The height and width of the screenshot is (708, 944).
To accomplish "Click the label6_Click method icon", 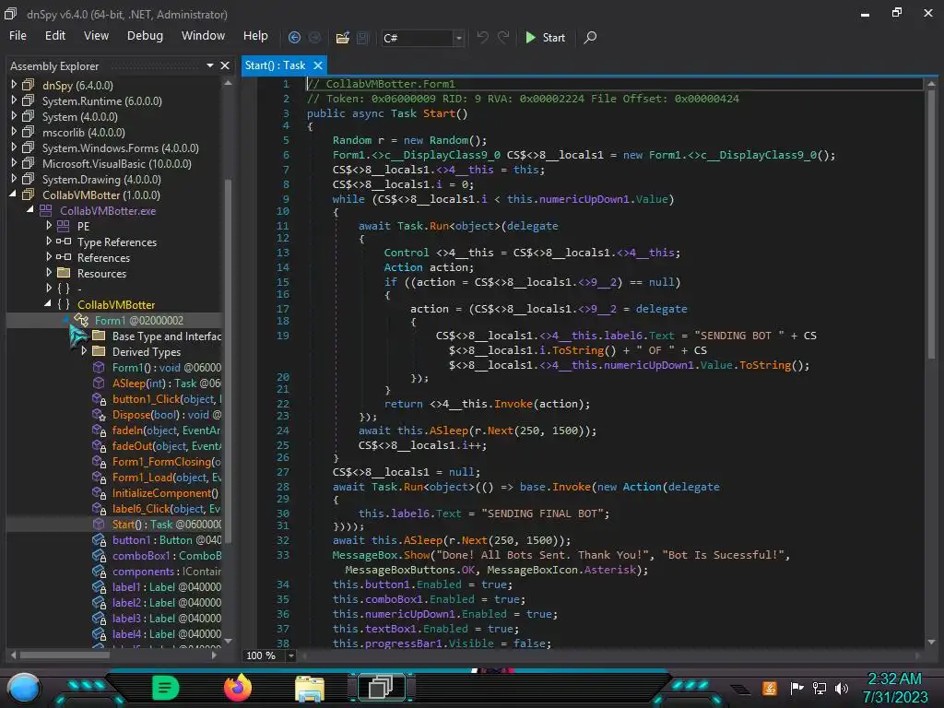I will click(x=99, y=508).
